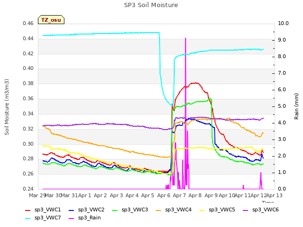Click the 0.46 left axis value

point(28,24)
